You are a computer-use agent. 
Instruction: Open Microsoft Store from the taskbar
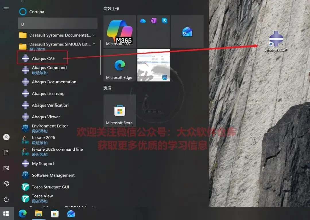(55, 214)
